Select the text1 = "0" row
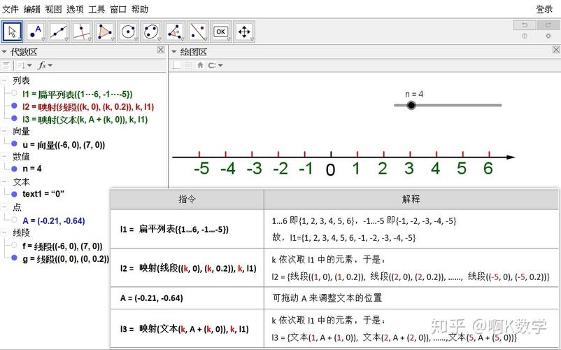561x350 pixels. pyautogui.click(x=43, y=194)
